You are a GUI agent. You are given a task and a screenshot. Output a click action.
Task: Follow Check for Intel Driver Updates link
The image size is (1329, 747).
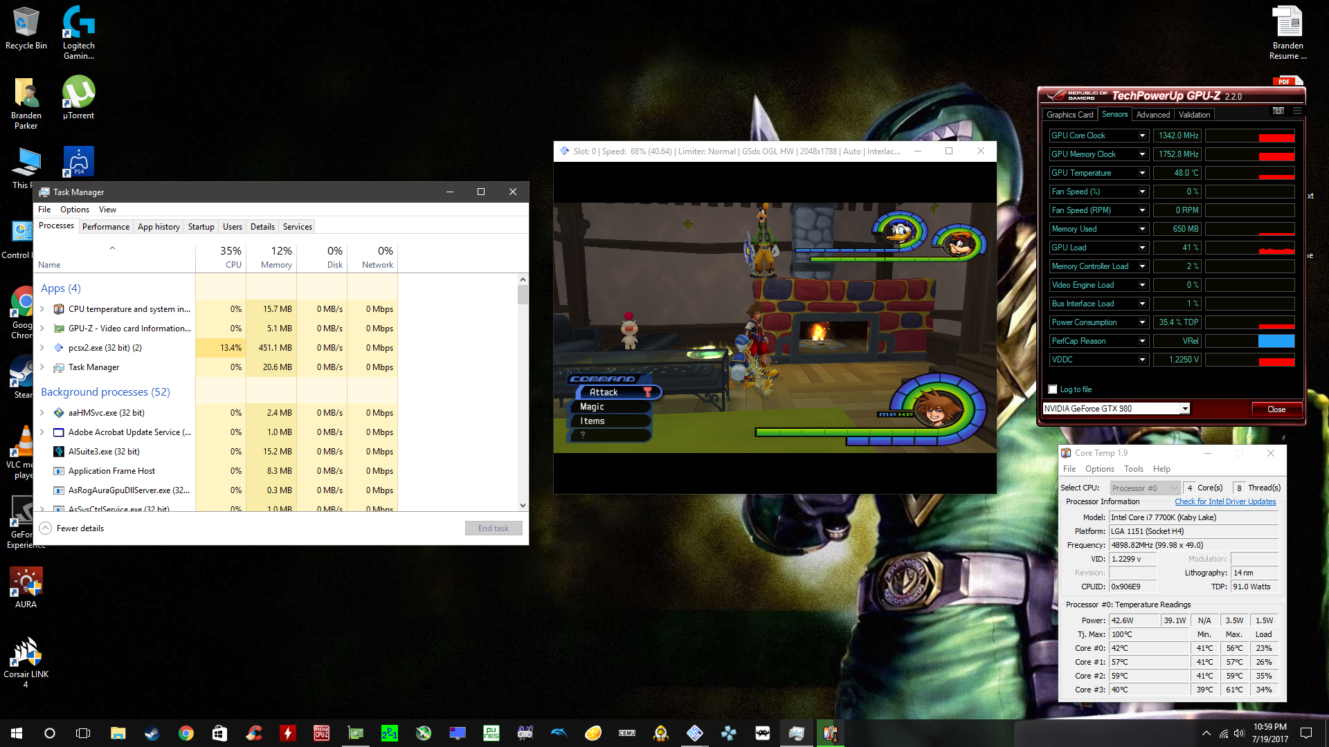pos(1225,501)
